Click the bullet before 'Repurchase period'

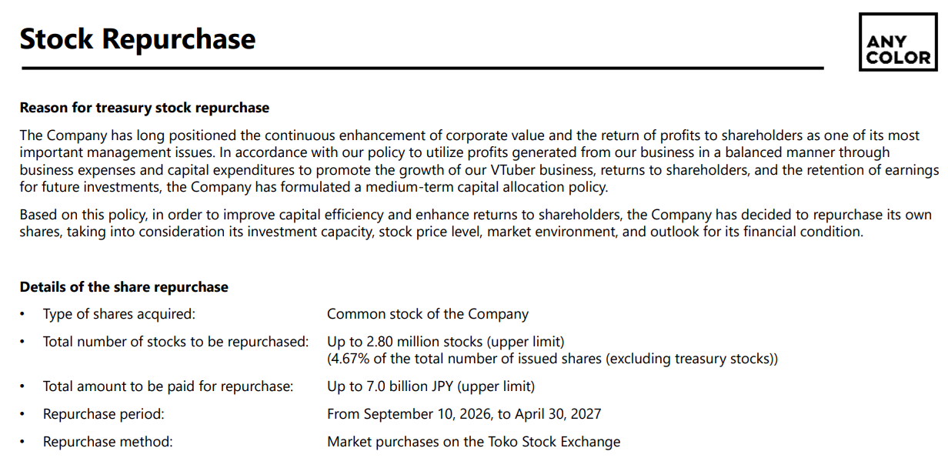(x=23, y=414)
